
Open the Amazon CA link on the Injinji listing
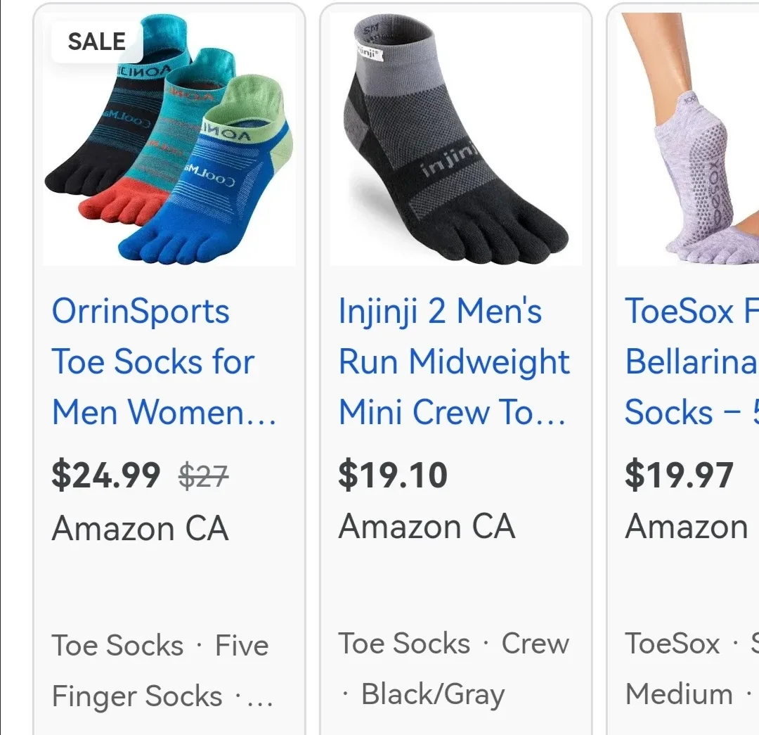(x=426, y=526)
